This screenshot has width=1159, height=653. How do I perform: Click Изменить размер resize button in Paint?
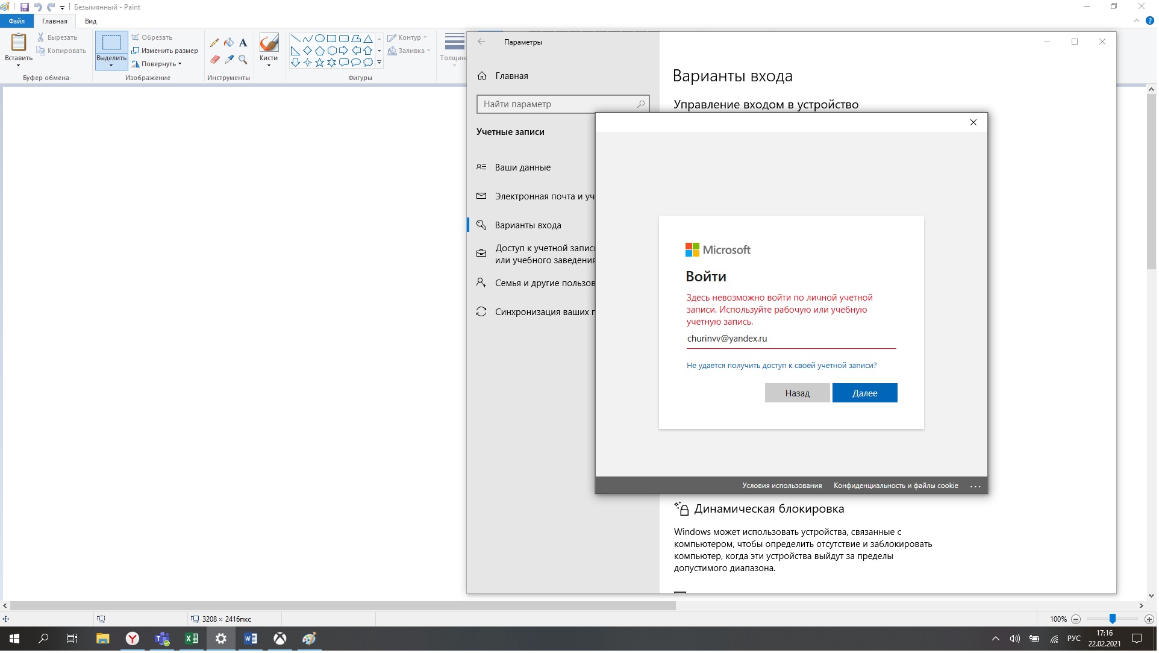(165, 51)
